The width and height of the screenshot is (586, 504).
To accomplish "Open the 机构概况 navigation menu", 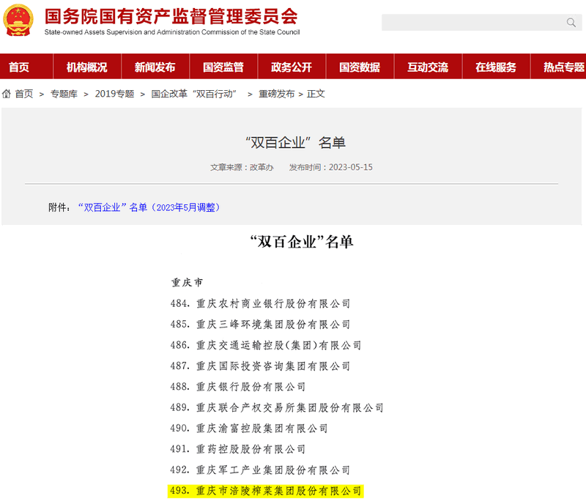I will (87, 67).
